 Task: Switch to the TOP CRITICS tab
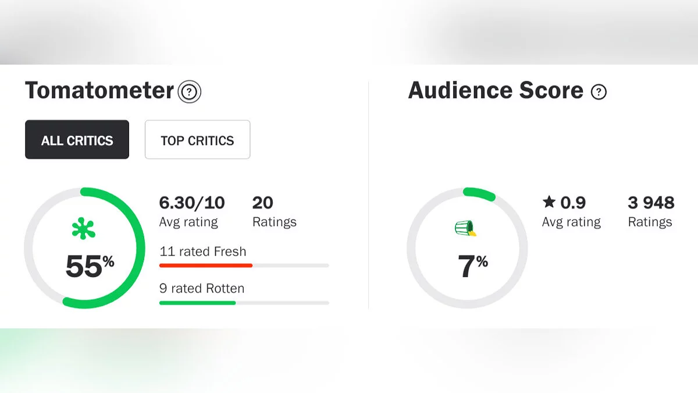pos(197,140)
